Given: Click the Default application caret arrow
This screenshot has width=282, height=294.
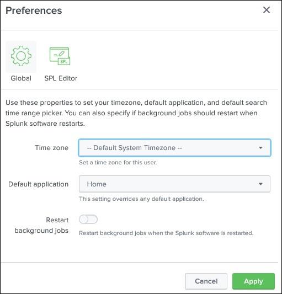Looking at the screenshot, I should click(260, 184).
